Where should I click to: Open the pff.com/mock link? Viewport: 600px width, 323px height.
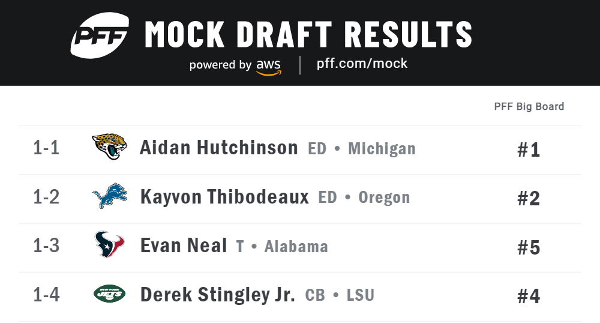[362, 64]
